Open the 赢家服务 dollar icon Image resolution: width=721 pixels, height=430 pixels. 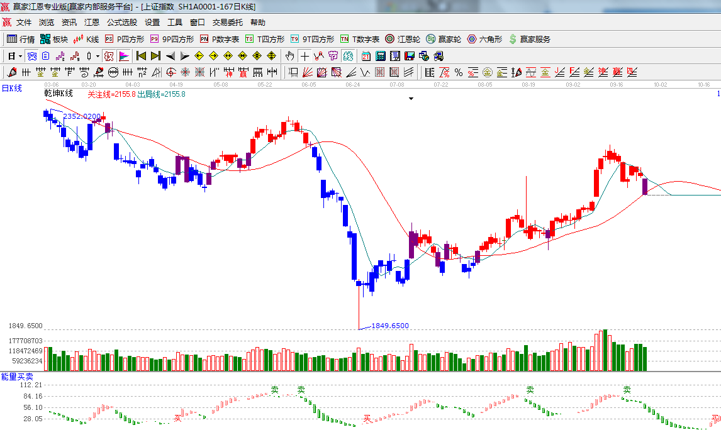coord(530,39)
